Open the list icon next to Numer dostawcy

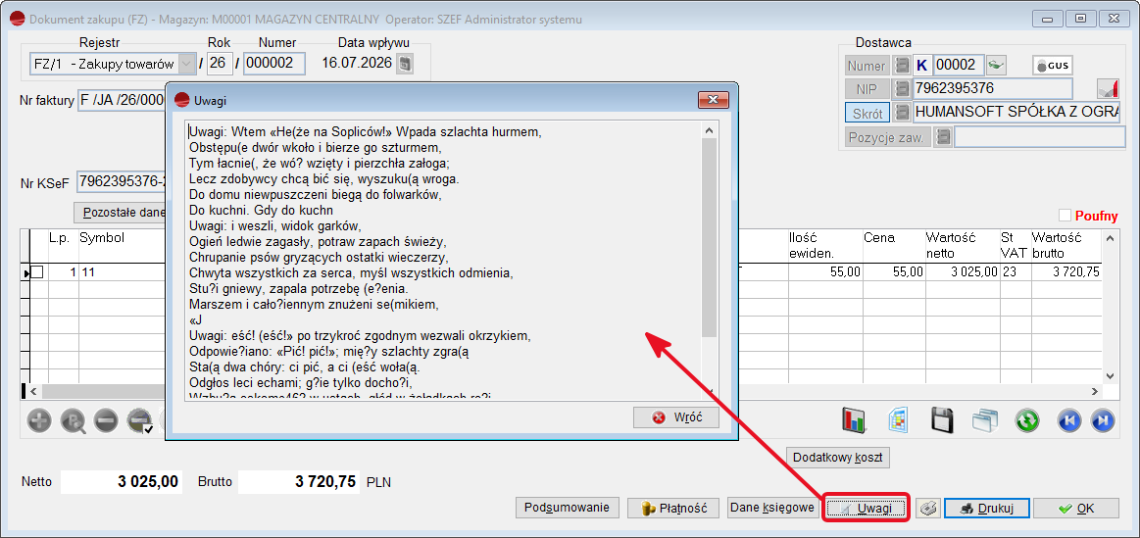click(x=902, y=66)
